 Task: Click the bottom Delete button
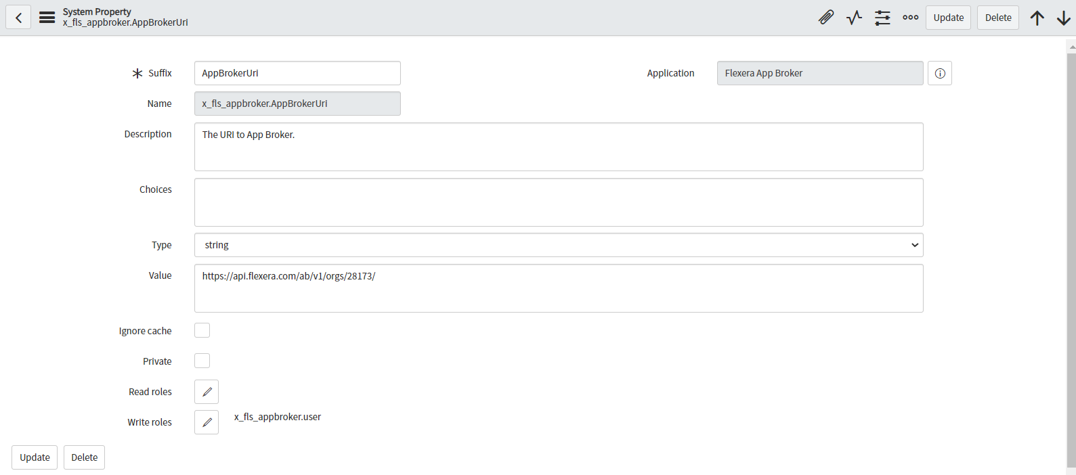(85, 457)
